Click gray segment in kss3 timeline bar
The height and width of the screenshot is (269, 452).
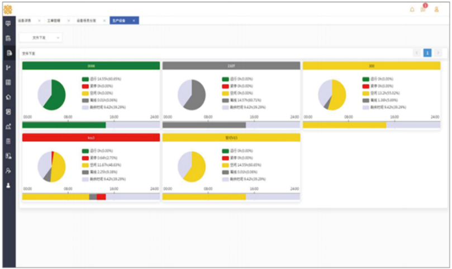tap(93, 196)
